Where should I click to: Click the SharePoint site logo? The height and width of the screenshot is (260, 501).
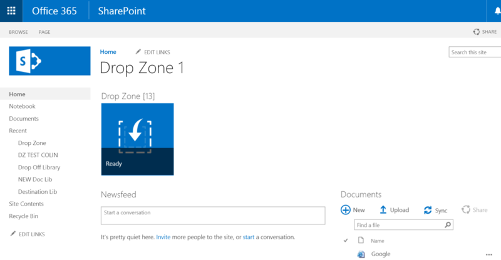click(x=49, y=61)
